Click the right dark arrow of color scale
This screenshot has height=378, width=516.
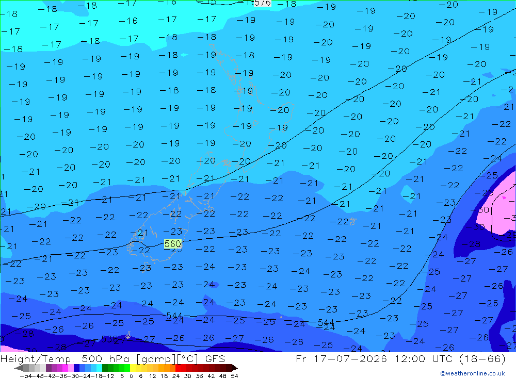click(x=234, y=368)
